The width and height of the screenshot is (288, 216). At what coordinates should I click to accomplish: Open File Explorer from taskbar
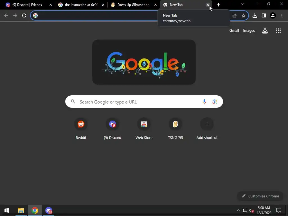click(21, 210)
